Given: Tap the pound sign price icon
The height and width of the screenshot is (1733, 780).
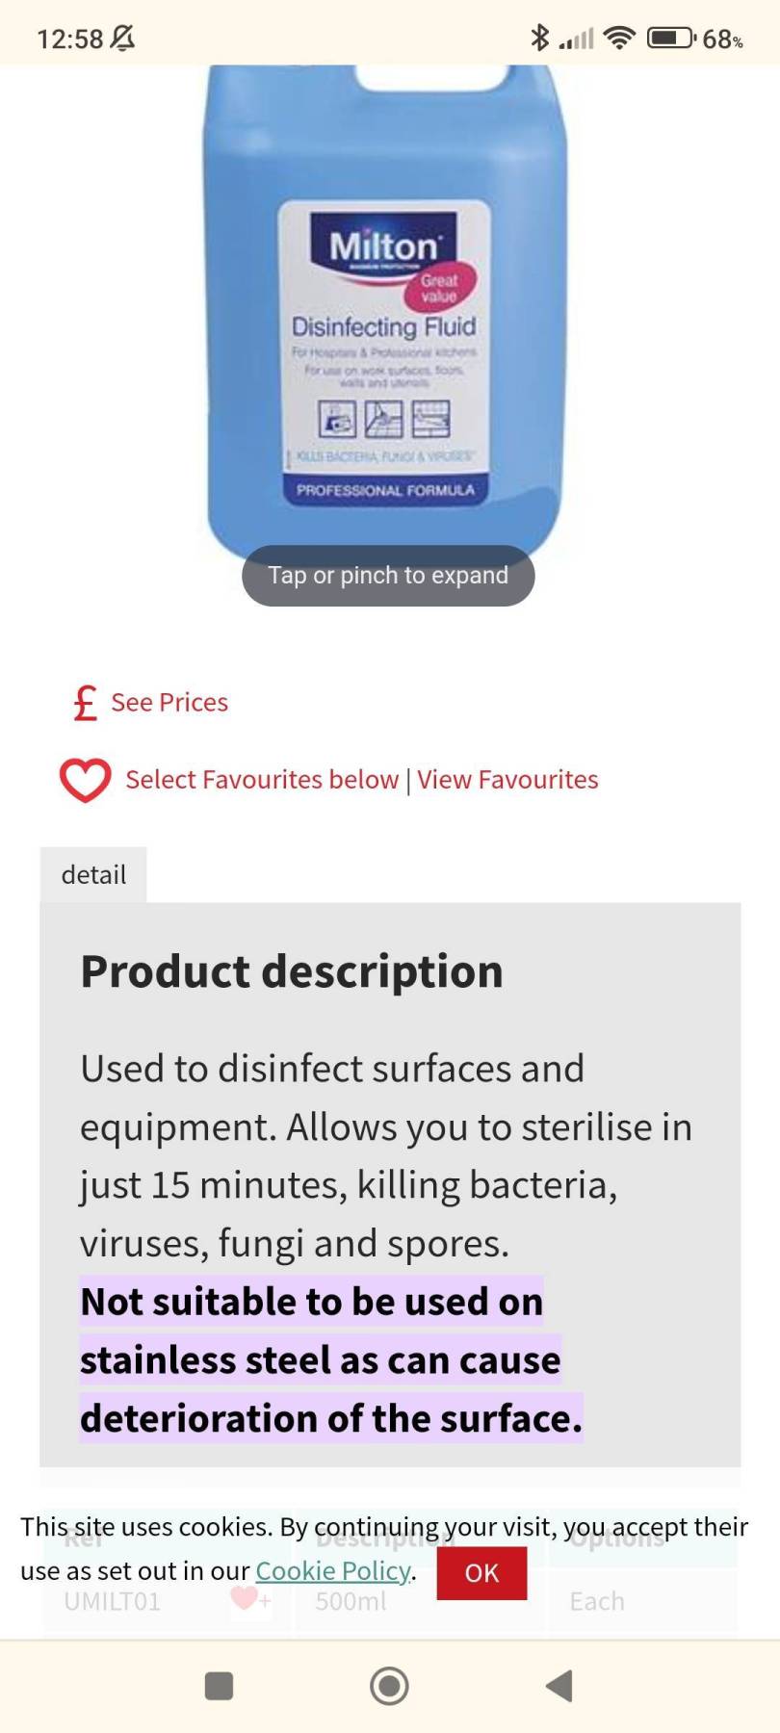Looking at the screenshot, I should click(x=86, y=703).
